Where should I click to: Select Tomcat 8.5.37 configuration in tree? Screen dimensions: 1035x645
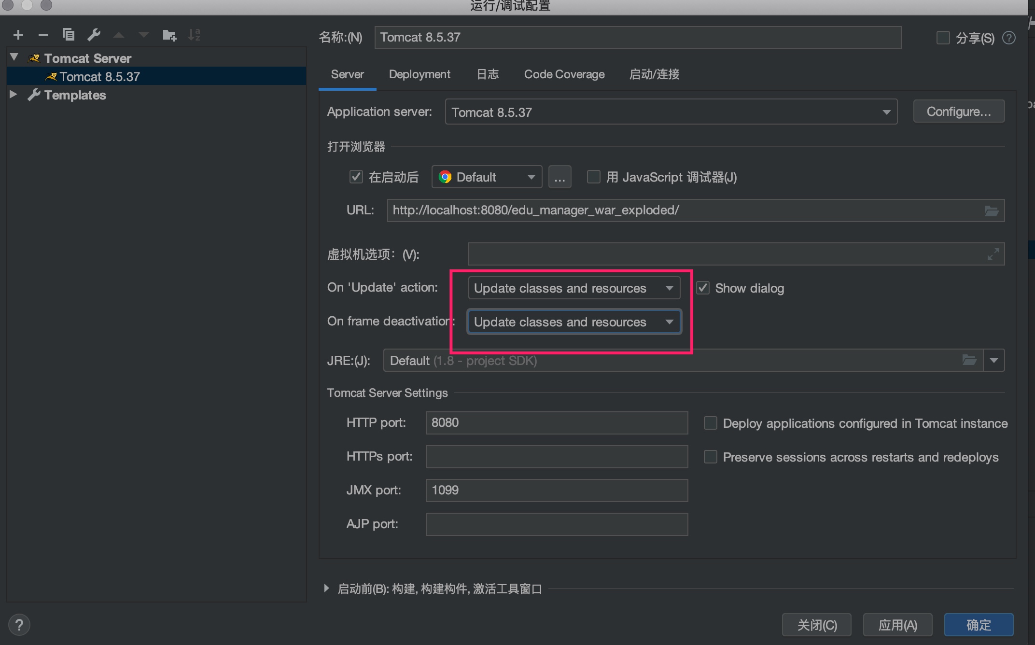coord(156,76)
